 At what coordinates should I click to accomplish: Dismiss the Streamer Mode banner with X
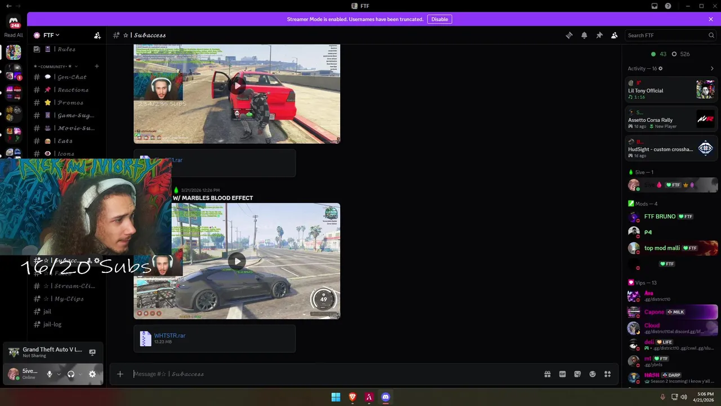tap(711, 19)
